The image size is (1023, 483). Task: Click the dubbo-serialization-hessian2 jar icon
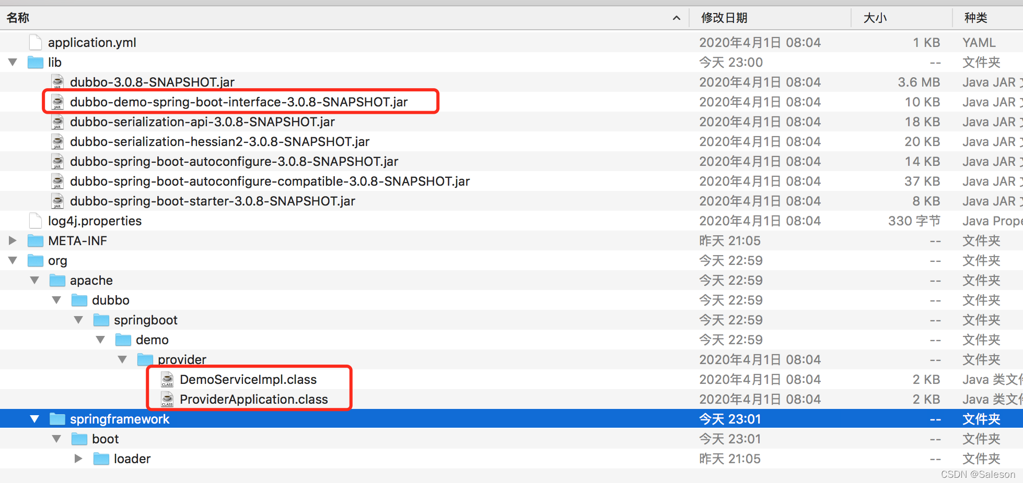click(x=57, y=141)
